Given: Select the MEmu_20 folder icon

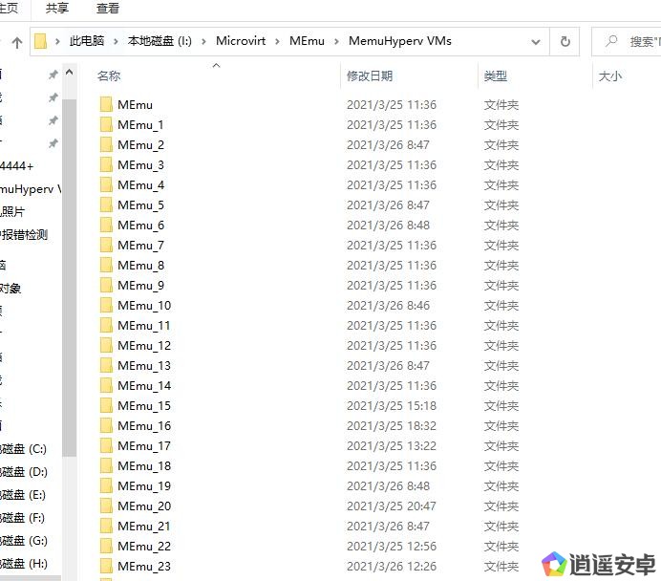Looking at the screenshot, I should pyautogui.click(x=106, y=506).
